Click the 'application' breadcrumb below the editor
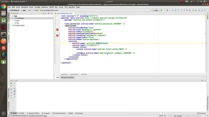The width and height of the screenshot is (209, 117). 74,74
